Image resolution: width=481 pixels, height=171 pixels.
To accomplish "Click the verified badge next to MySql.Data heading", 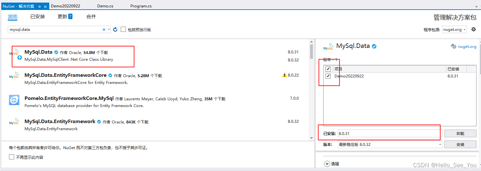I will (374, 46).
